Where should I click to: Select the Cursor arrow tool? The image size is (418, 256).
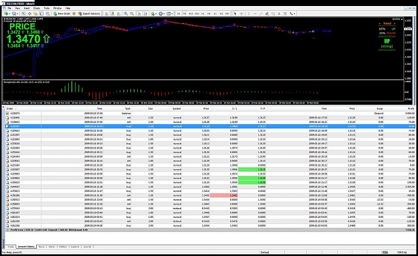point(235,13)
